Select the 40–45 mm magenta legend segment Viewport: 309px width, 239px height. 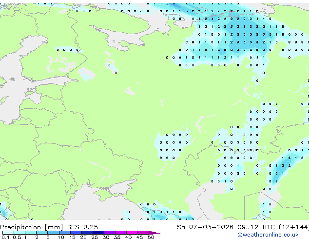pos(132,233)
